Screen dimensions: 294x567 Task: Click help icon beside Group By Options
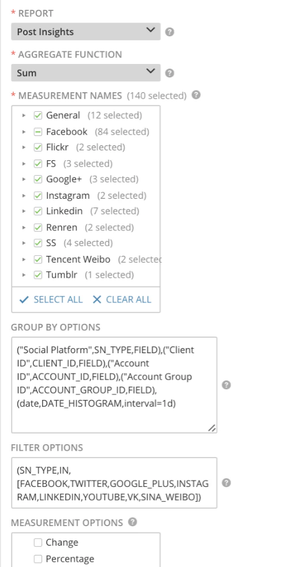pos(226,385)
